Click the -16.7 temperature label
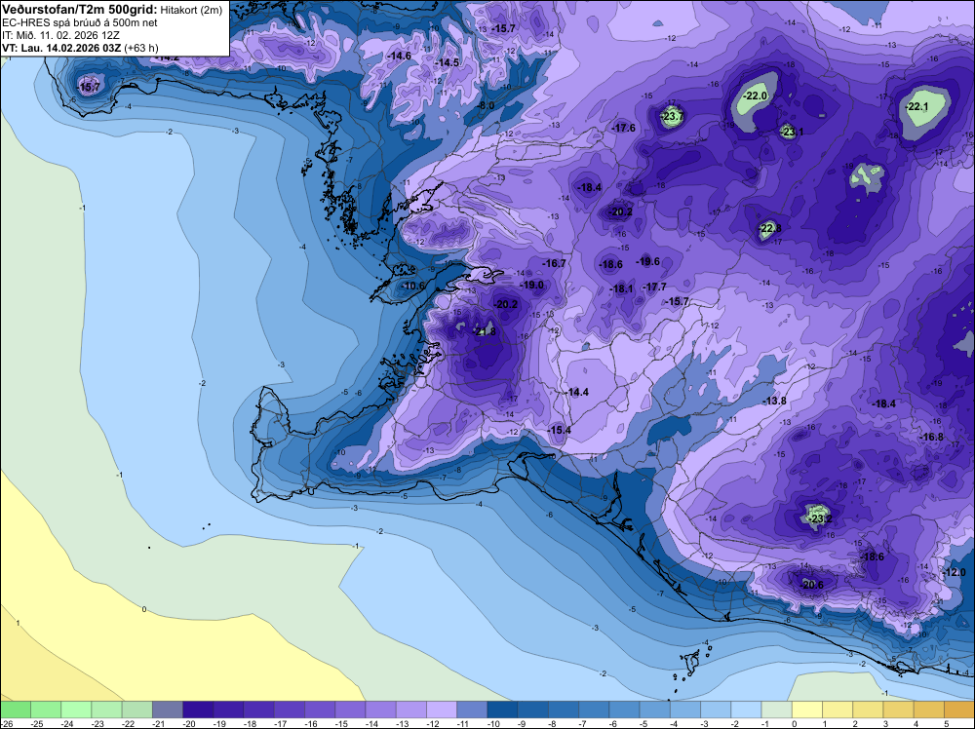 pos(554,263)
